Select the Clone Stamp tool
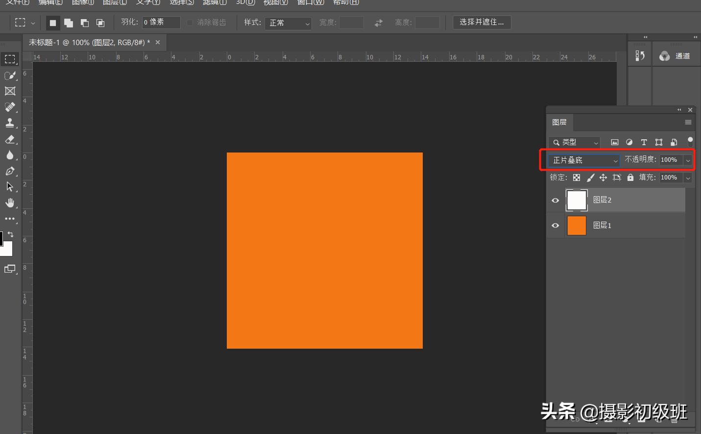This screenshot has height=434, width=701. (9, 123)
